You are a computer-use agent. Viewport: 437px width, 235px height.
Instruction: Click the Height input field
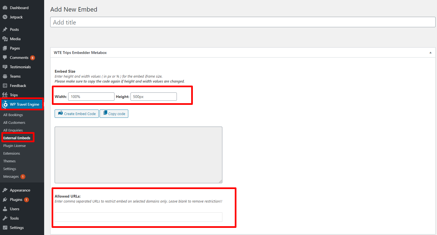click(x=154, y=97)
